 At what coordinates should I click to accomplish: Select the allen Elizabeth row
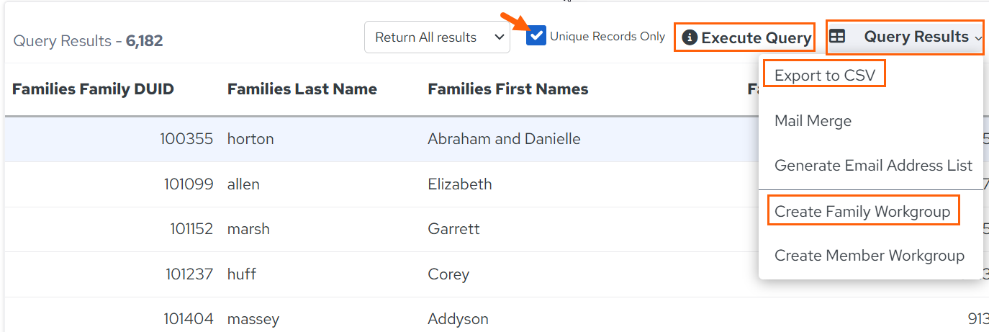381,184
